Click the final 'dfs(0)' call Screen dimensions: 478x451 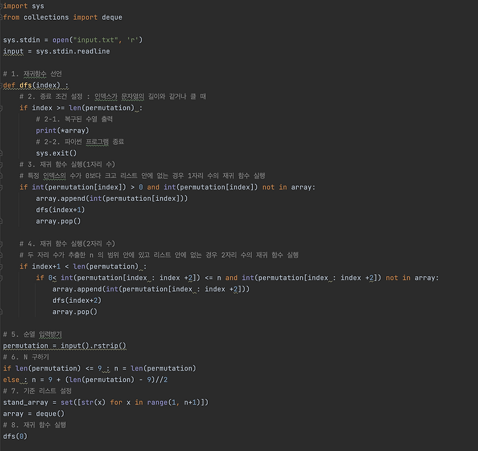point(15,436)
